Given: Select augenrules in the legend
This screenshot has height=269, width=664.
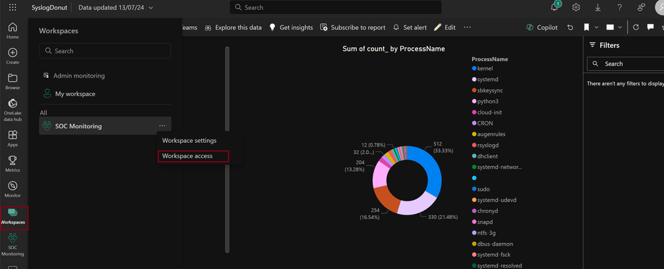Looking at the screenshot, I should (x=489, y=134).
